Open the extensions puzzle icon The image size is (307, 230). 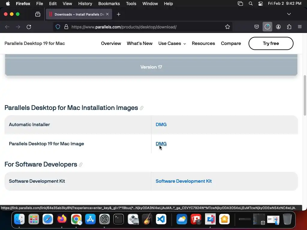point(289,27)
